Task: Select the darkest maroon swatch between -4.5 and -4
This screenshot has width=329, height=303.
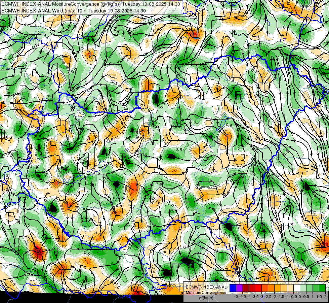Action: [246, 288]
